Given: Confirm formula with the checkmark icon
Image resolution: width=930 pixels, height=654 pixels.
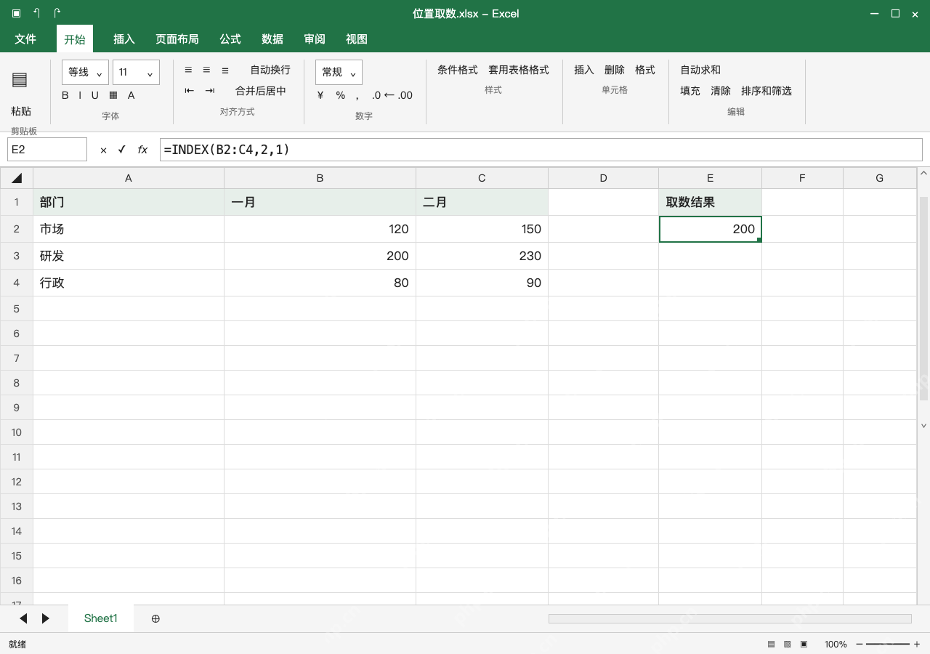Looking at the screenshot, I should point(122,150).
